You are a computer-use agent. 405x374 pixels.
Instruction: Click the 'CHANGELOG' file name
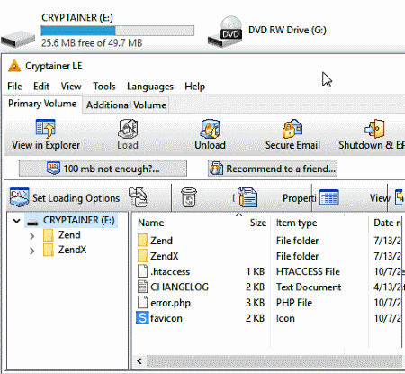pos(179,287)
